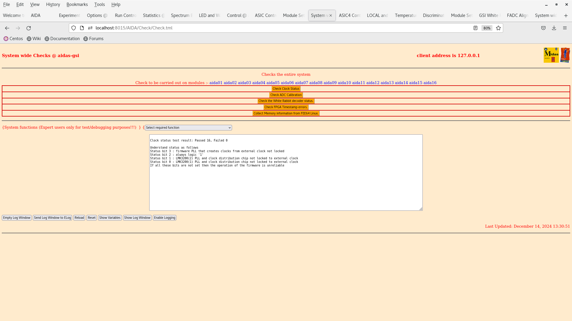This screenshot has height=321, width=572.
Task: Open the Select required function dropdown
Action: pos(188,128)
